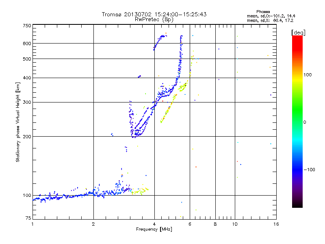Click the '600' y-axis tick label
Image resolution: width=325 pixels, height=244 pixels.
click(27, 44)
